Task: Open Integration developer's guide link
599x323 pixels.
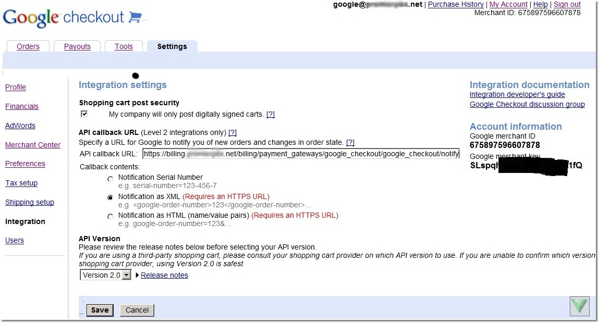Action: tap(517, 94)
